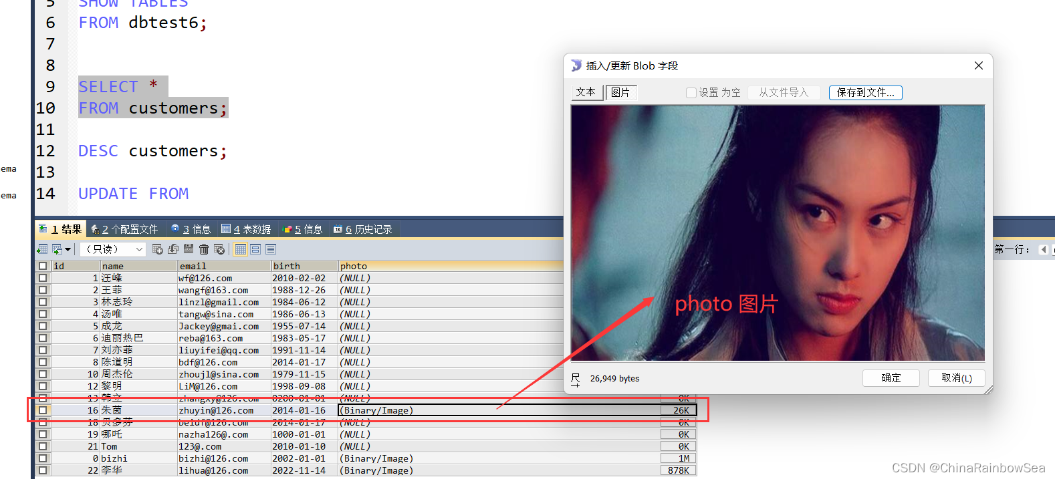Switch to form view mode icon
Viewport: 1055px width, 479px height.
[255, 249]
